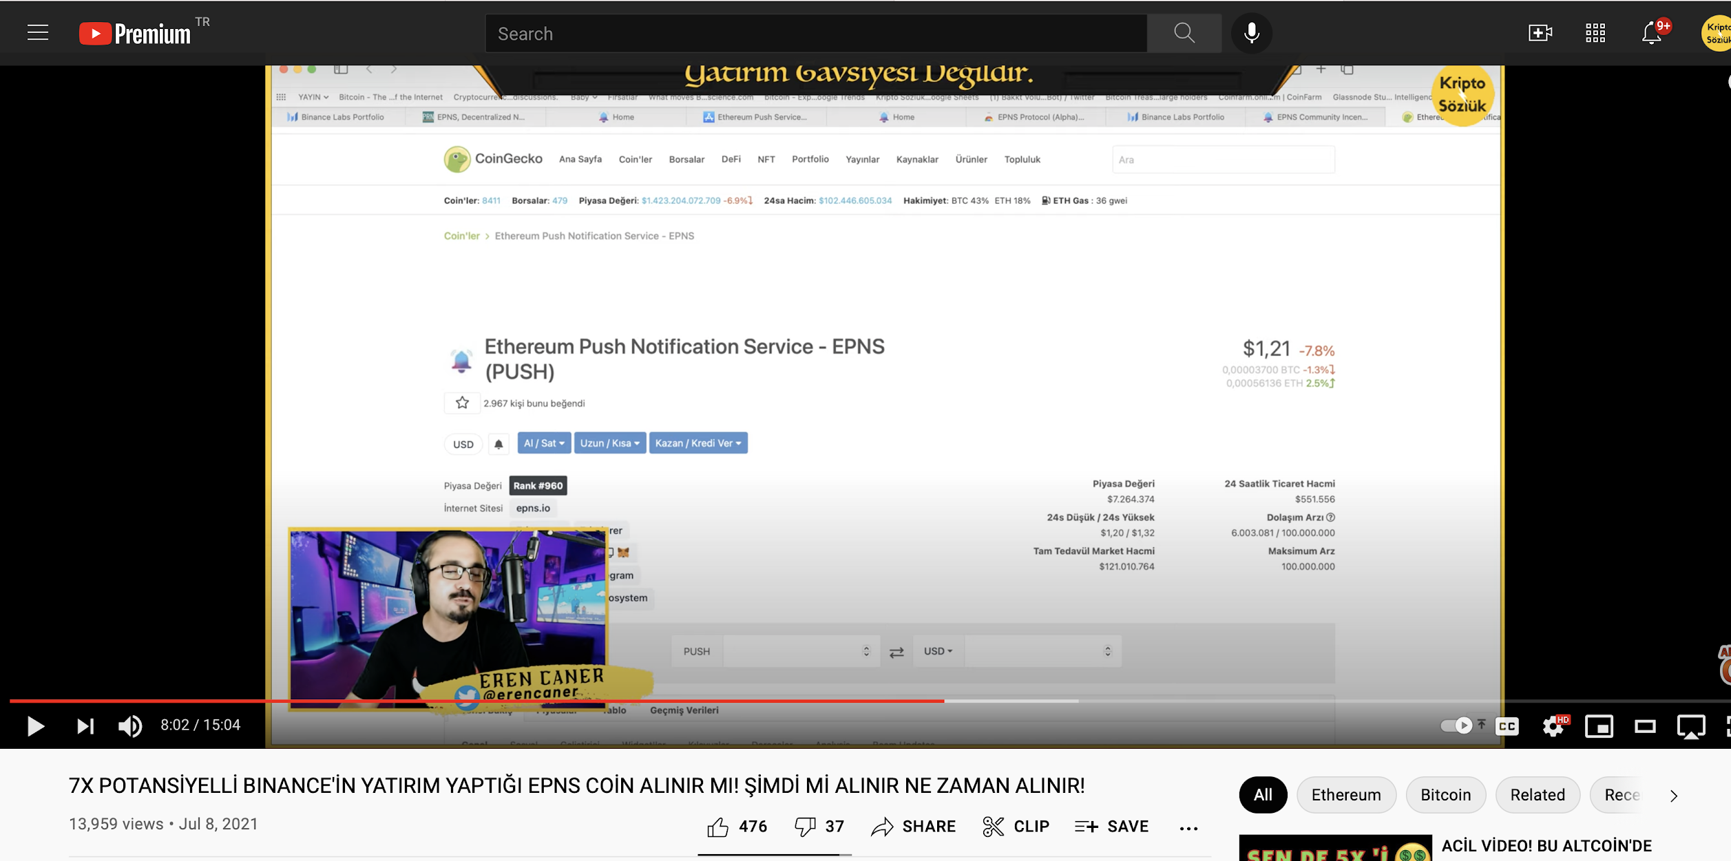This screenshot has height=861, width=1731.
Task: Enable miniplayer mode icon
Action: (1599, 726)
